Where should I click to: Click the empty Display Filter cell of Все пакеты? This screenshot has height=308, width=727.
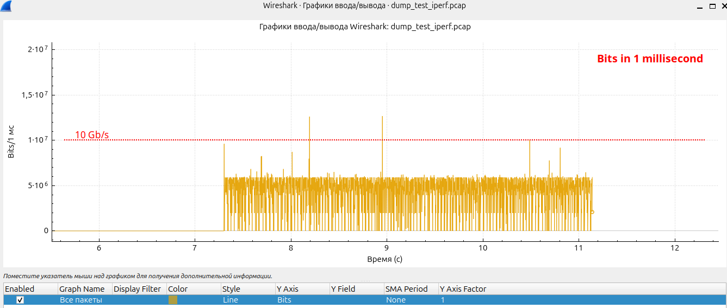[x=139, y=300]
